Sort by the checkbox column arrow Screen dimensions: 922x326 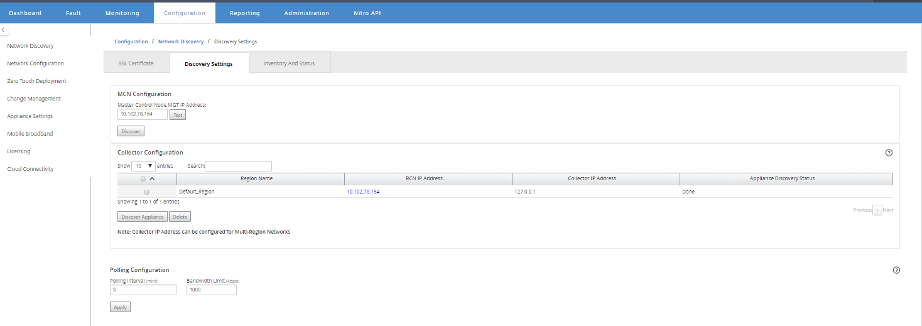[x=152, y=178]
